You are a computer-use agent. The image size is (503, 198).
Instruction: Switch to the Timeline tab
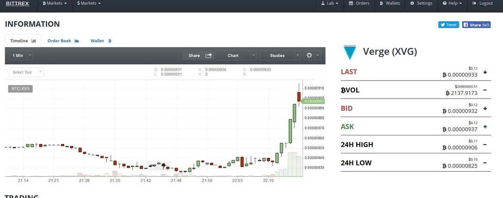point(23,41)
